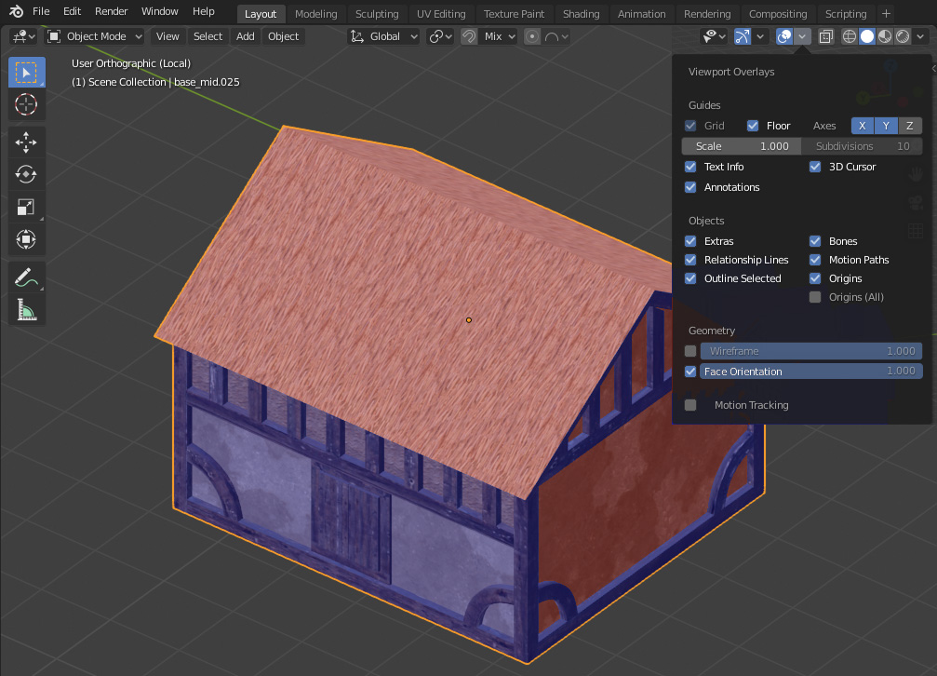Select the Scale tool
The image size is (937, 676).
pos(26,207)
